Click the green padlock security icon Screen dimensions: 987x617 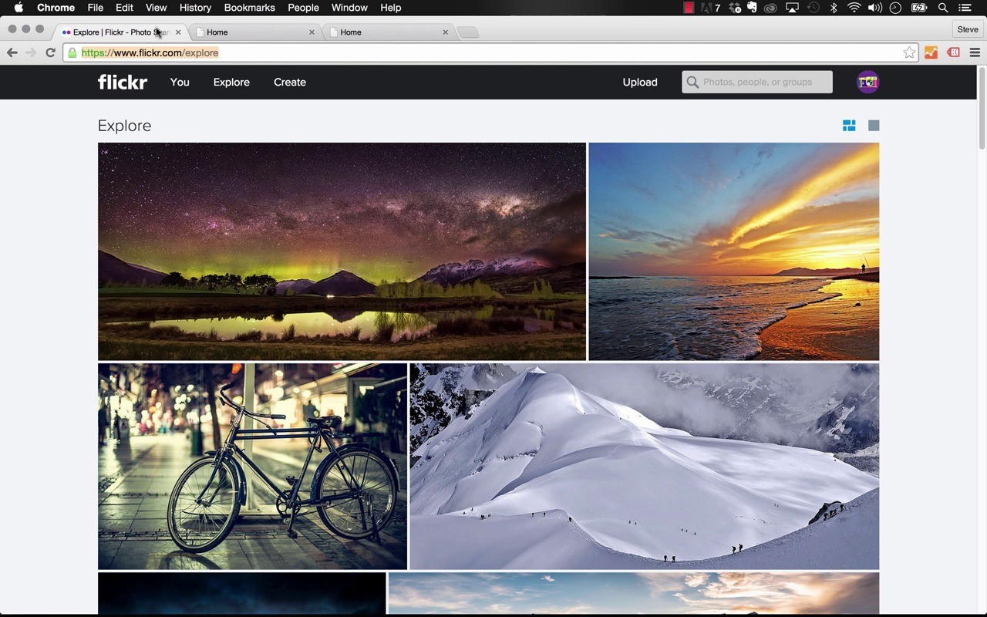click(72, 52)
